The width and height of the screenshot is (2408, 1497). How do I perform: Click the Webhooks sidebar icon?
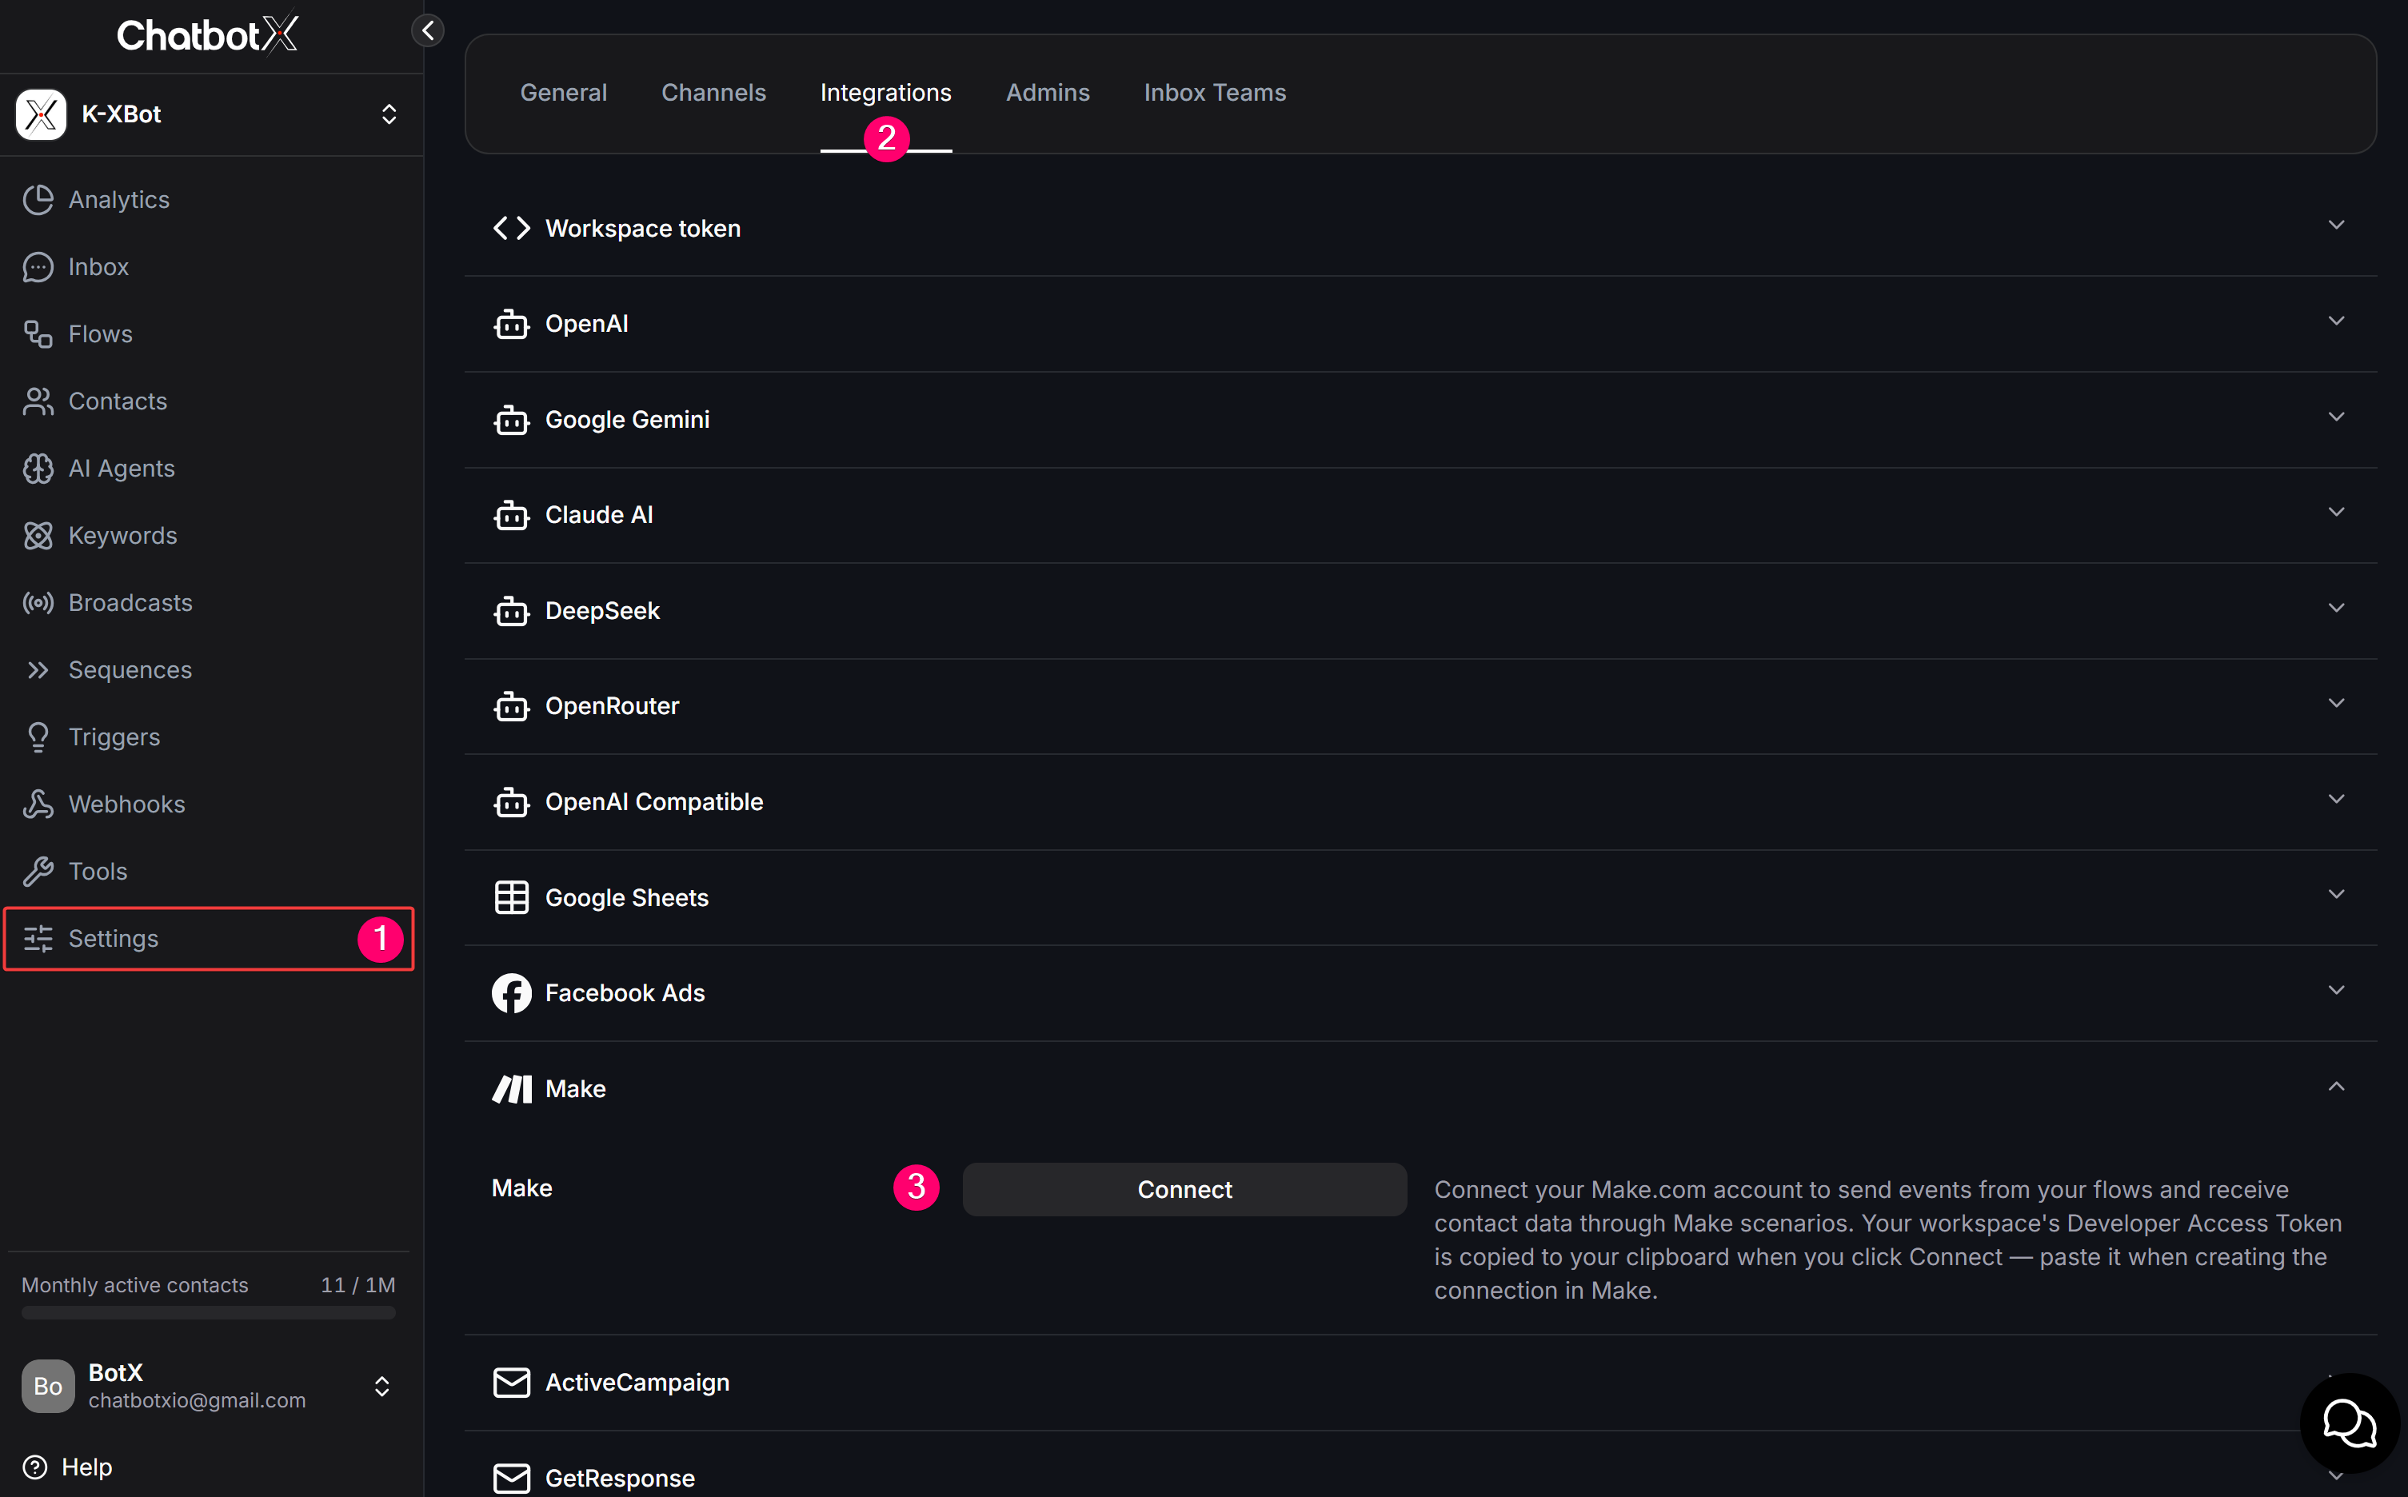click(38, 804)
